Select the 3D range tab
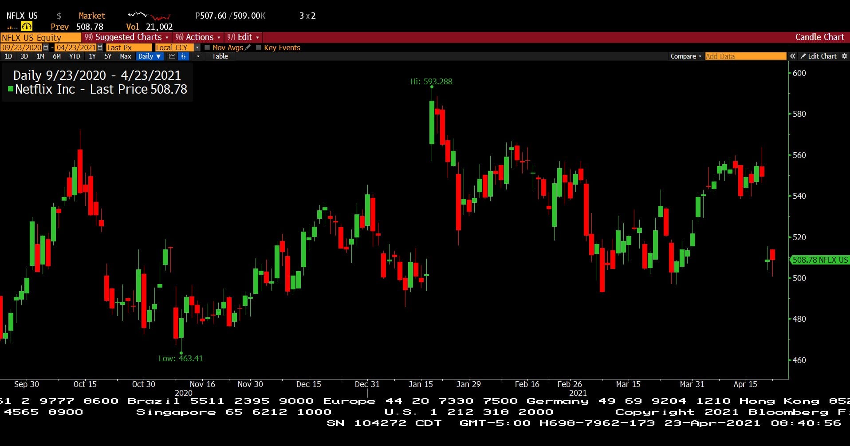 [24, 56]
